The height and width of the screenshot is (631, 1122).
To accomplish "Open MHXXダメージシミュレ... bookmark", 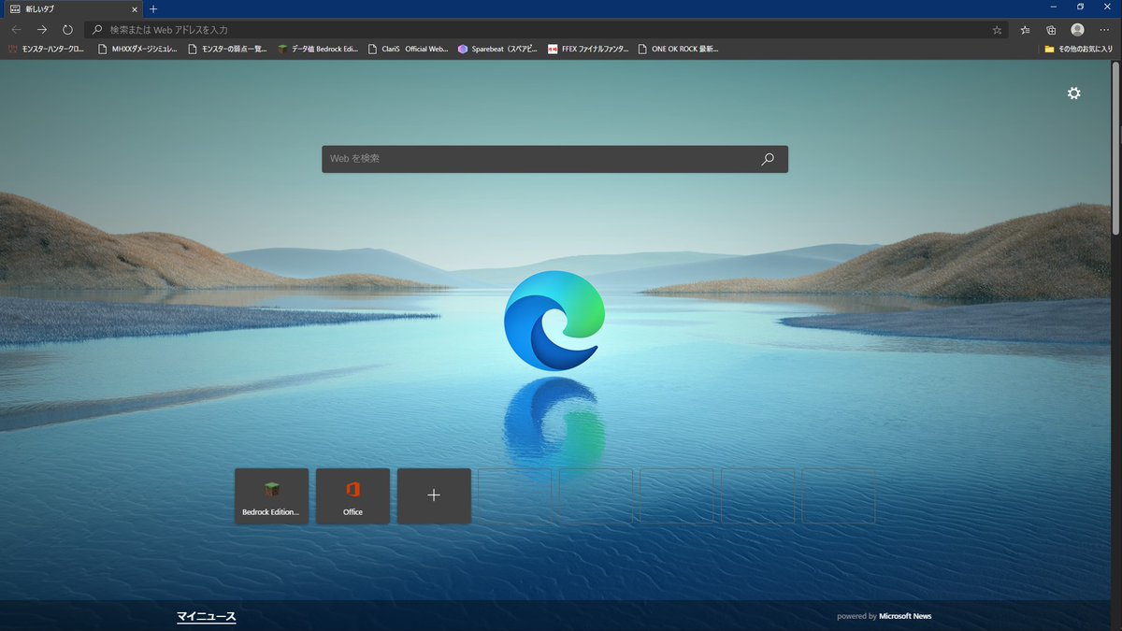I will coord(137,49).
